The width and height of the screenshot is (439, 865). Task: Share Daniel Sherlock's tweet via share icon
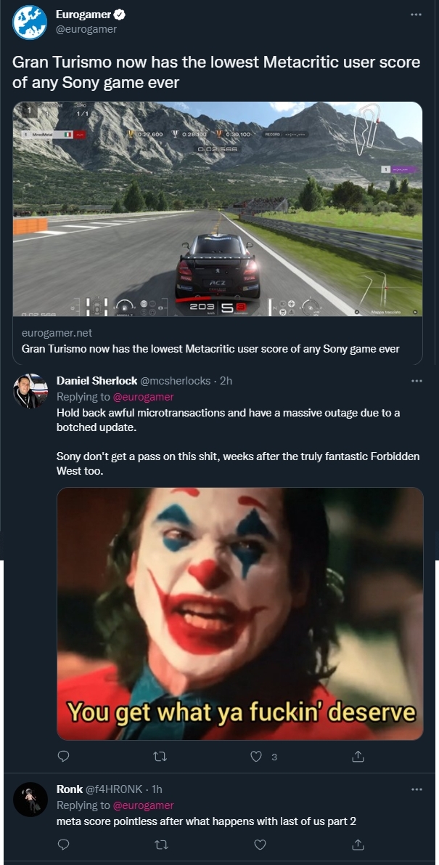(357, 757)
